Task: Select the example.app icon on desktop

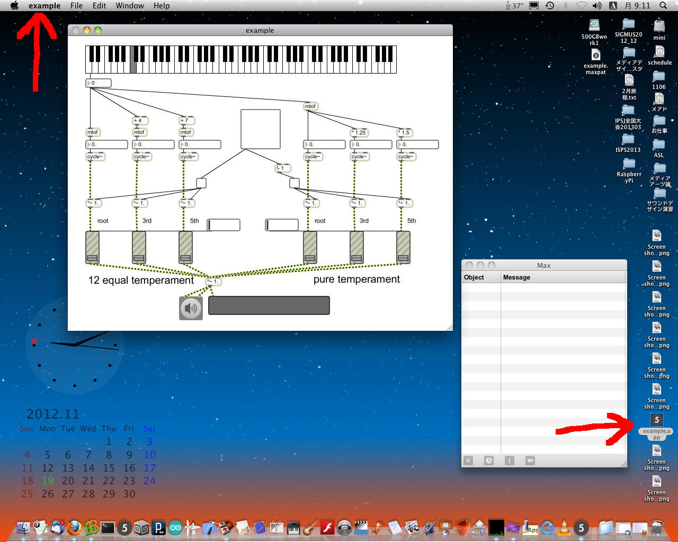Action: [x=657, y=427]
